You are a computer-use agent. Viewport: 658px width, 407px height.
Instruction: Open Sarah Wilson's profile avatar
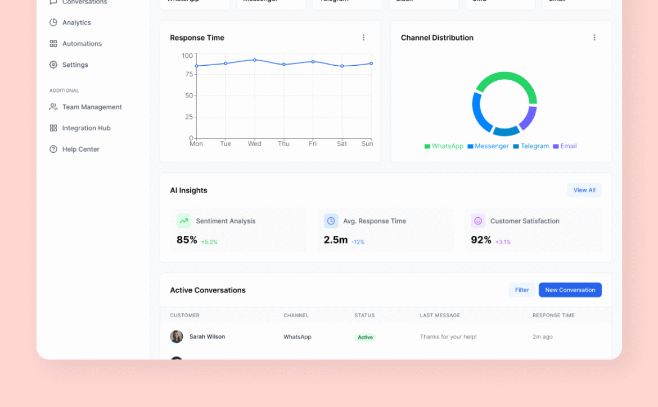(177, 337)
